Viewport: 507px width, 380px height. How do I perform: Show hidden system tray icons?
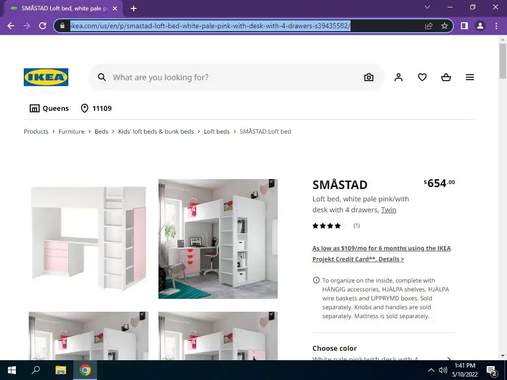[x=431, y=370]
